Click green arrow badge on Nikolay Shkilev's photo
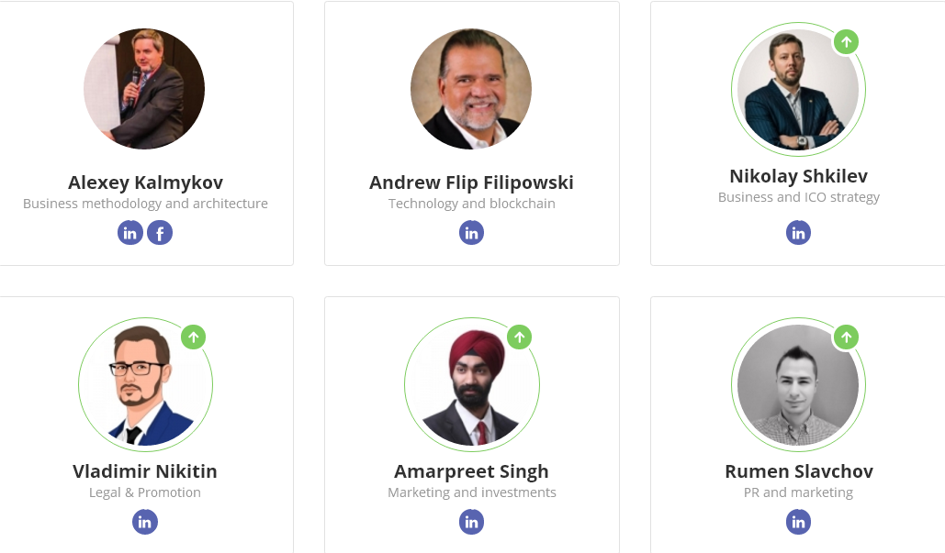The image size is (945, 553). pos(846,42)
